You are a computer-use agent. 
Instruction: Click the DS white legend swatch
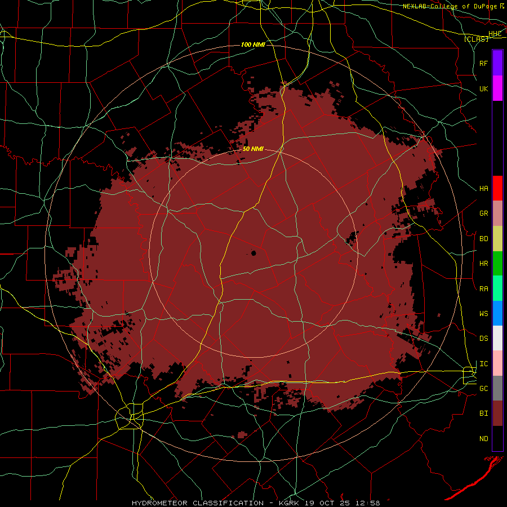(x=497, y=338)
